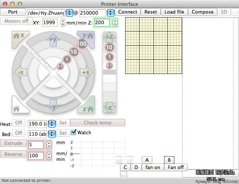Viewport: 239px width, 184px height.
Task: Reset the printer
Action: 151,12
